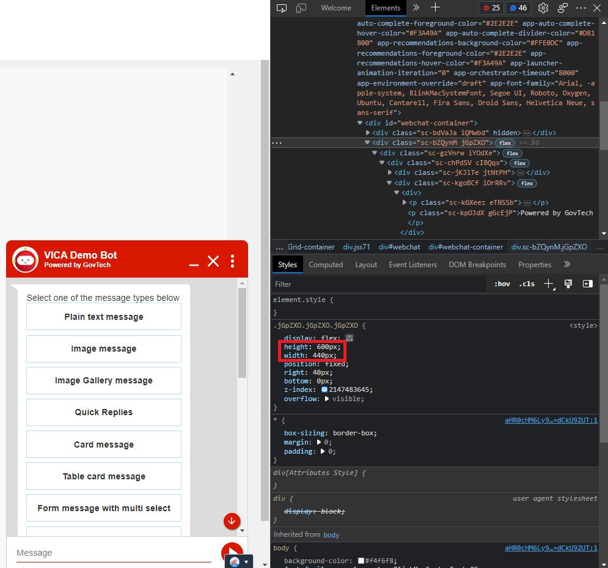This screenshot has width=608, height=568.
Task: Select div.jss71 in breadcrumb
Action: 356,247
